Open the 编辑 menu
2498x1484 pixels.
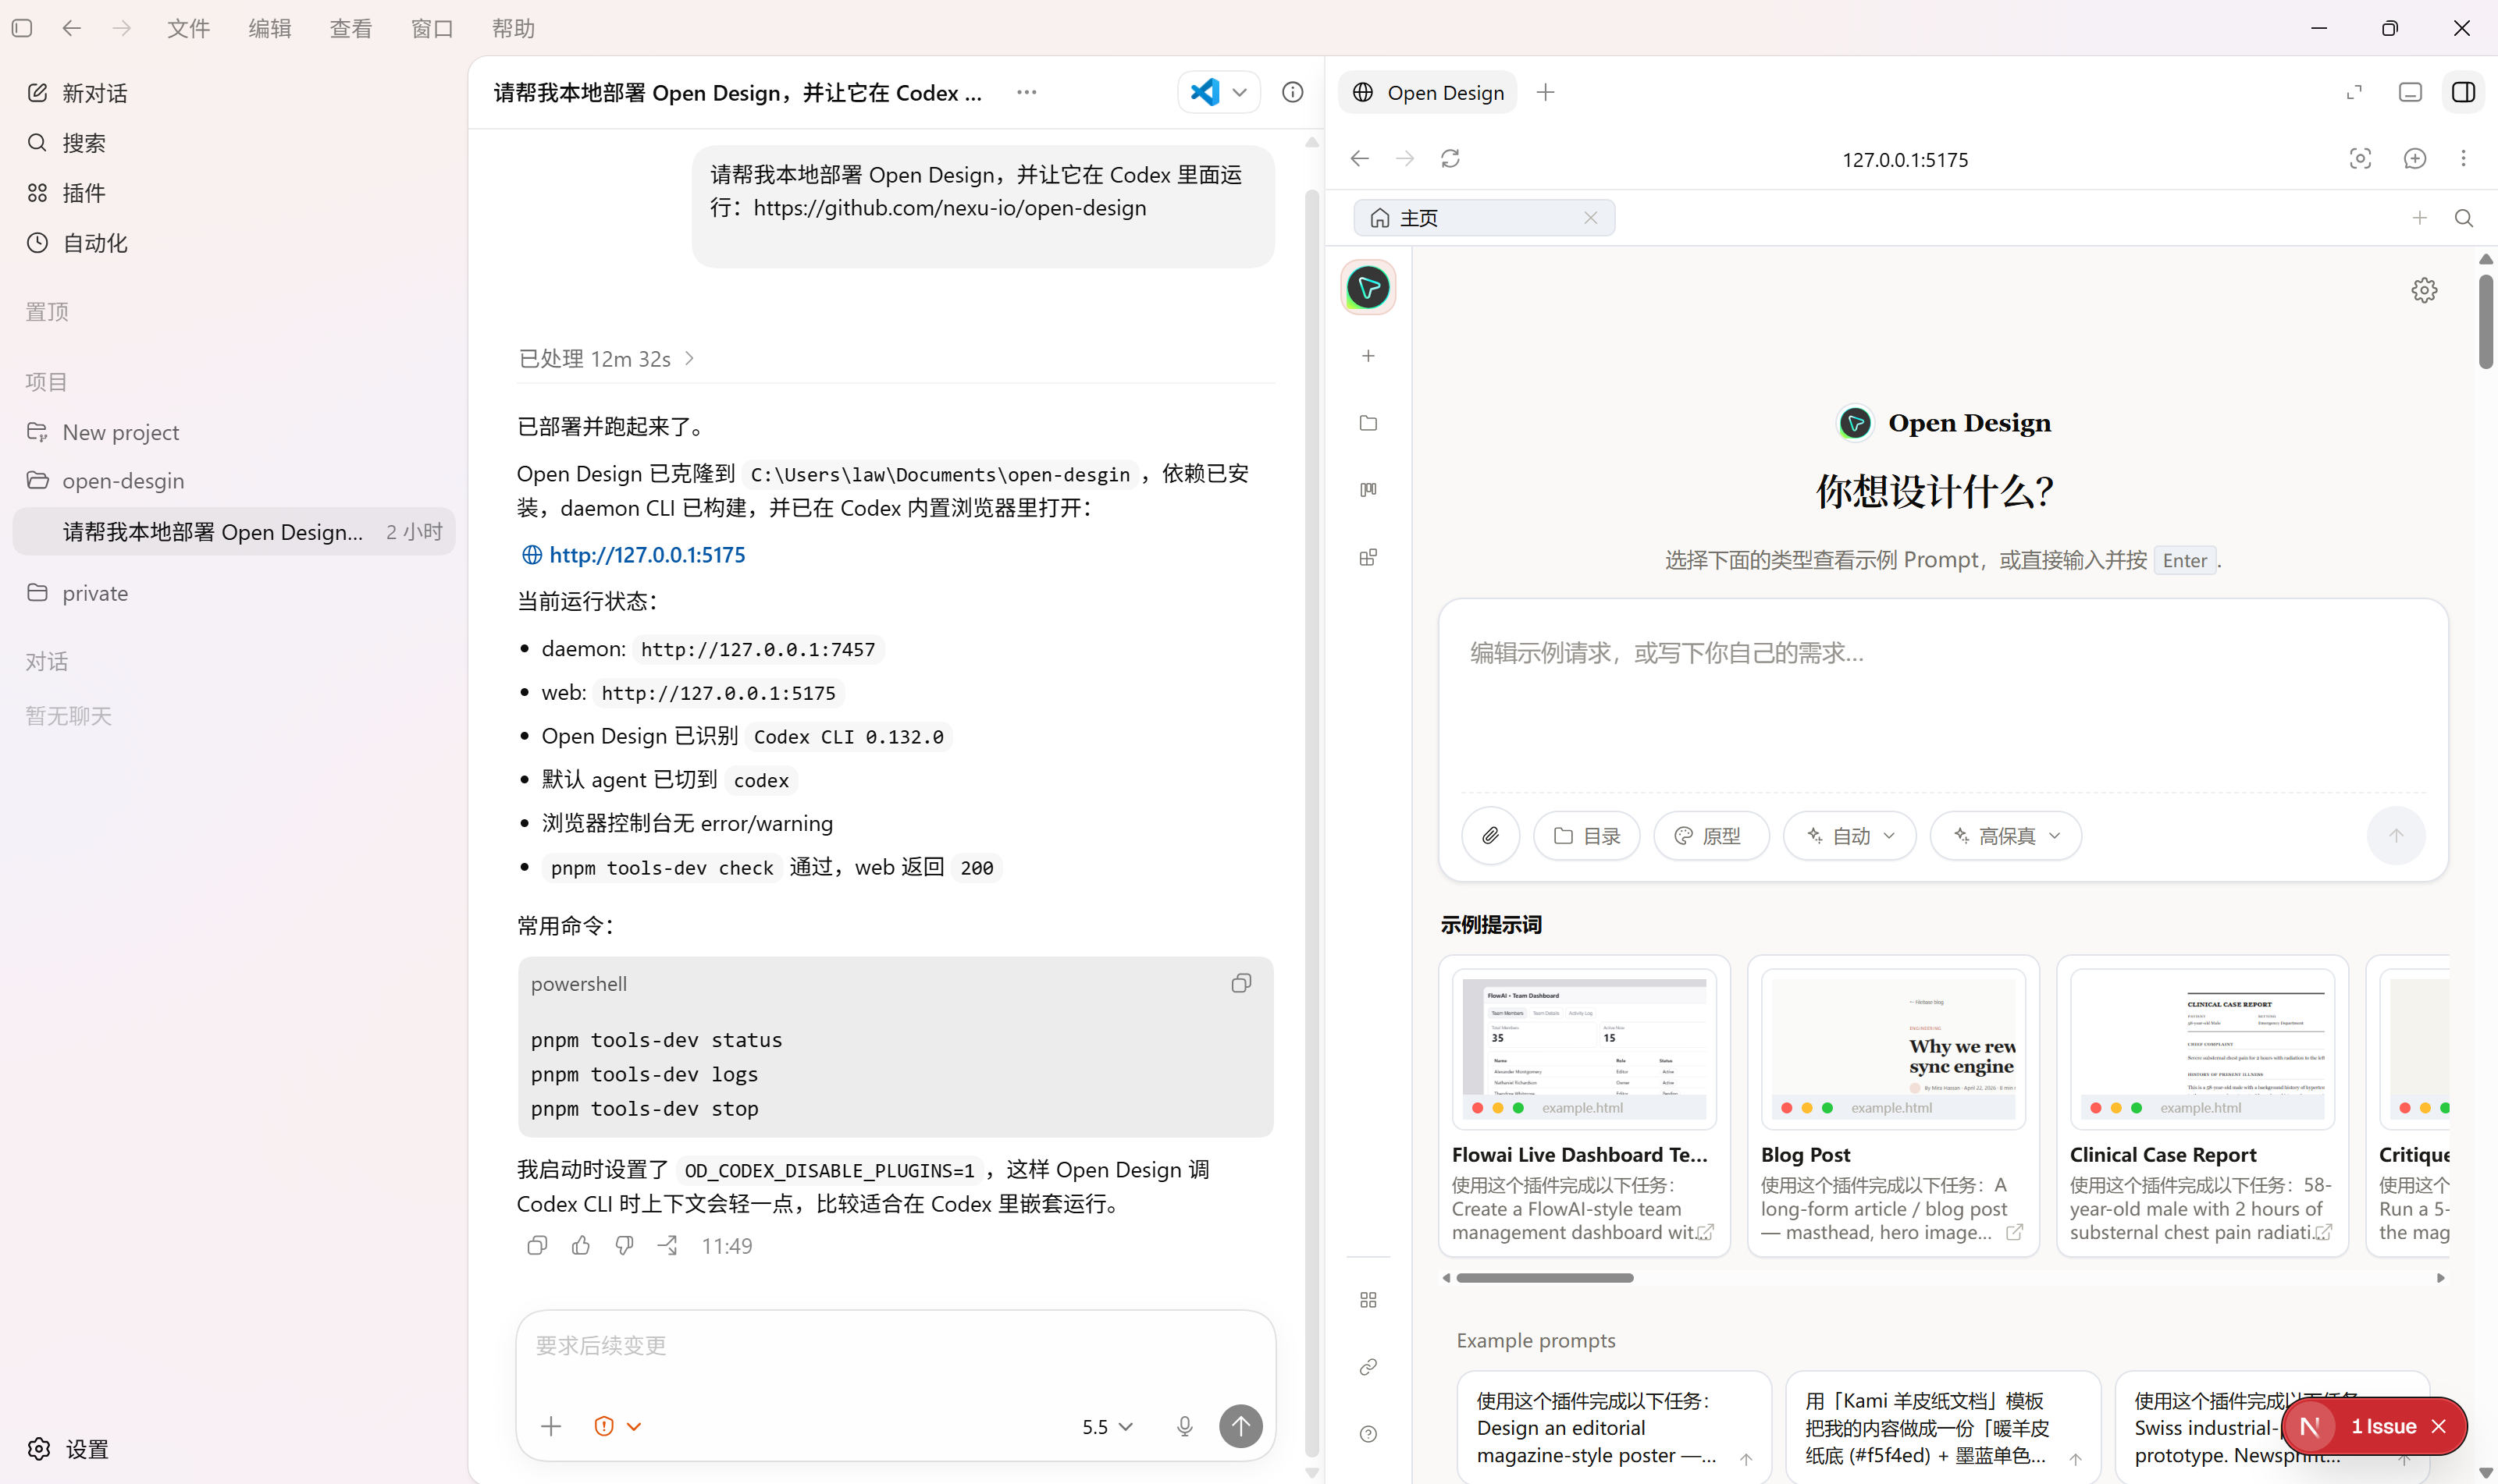pos(269,28)
